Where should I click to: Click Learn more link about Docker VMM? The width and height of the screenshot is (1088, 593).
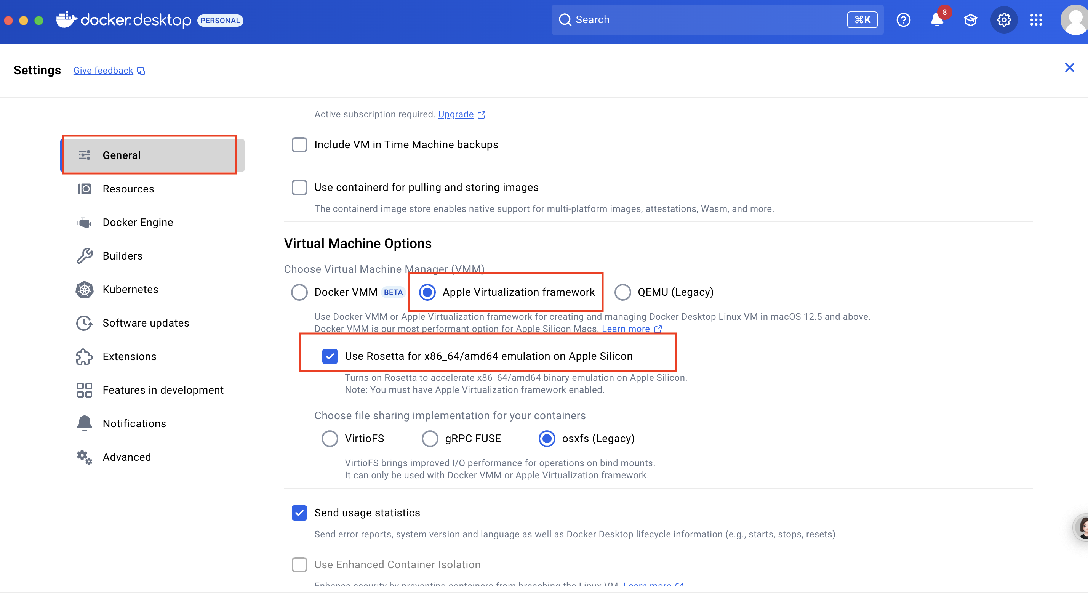626,329
